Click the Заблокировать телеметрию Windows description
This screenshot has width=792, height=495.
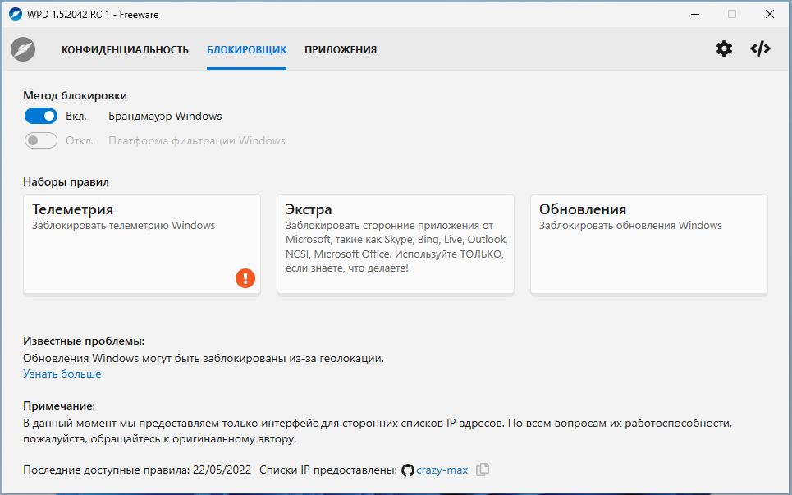click(x=124, y=225)
